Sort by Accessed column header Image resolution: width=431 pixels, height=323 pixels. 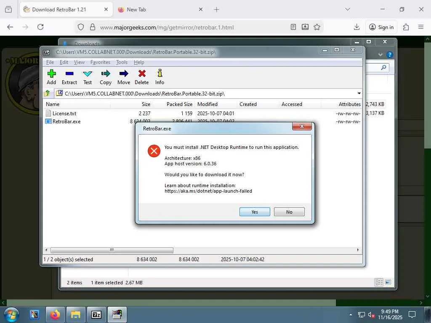(x=300, y=104)
